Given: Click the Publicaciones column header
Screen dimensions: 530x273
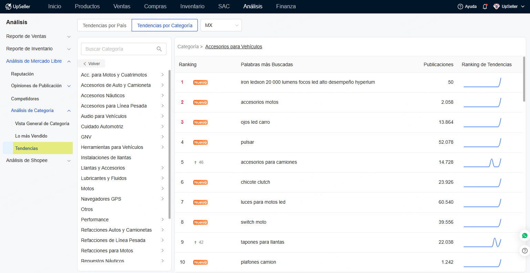Looking at the screenshot, I should pos(438,64).
